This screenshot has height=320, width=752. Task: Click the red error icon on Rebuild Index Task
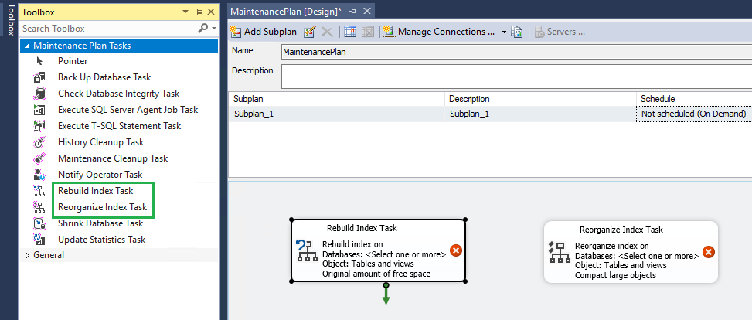[456, 250]
